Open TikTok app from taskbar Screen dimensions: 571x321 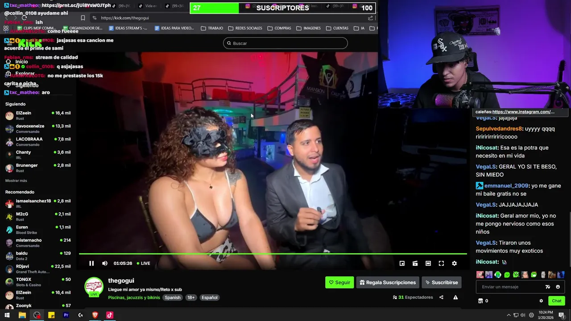(110, 315)
